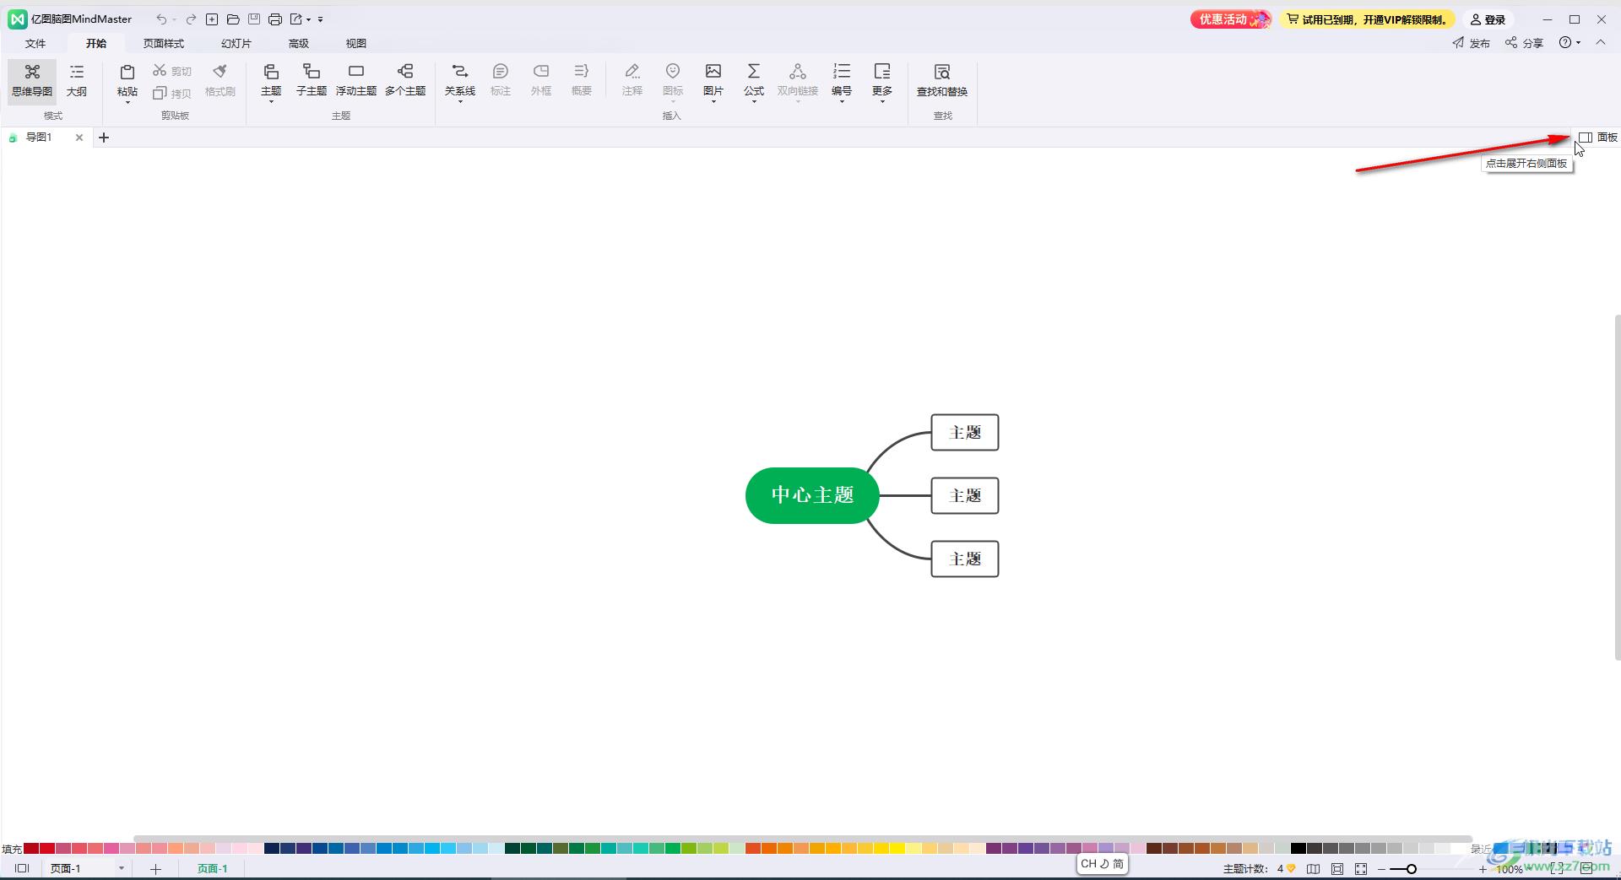
Task: Click the zoom slider handle
Action: click(1411, 869)
